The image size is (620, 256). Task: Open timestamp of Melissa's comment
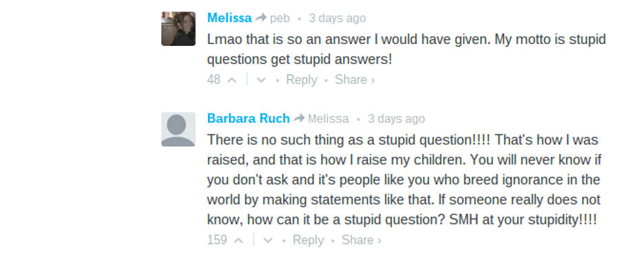pos(338,19)
